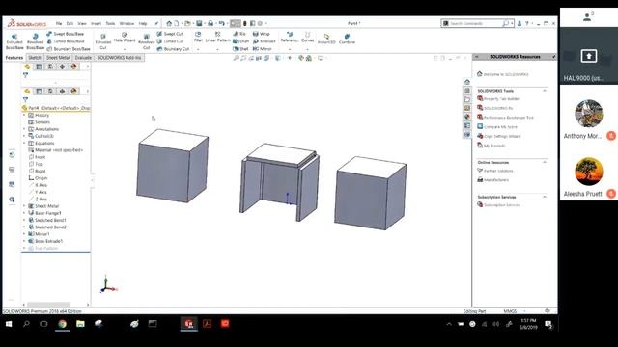Screen dimensions: 618x347
Task: Click the Section View icon
Action: [259, 58]
